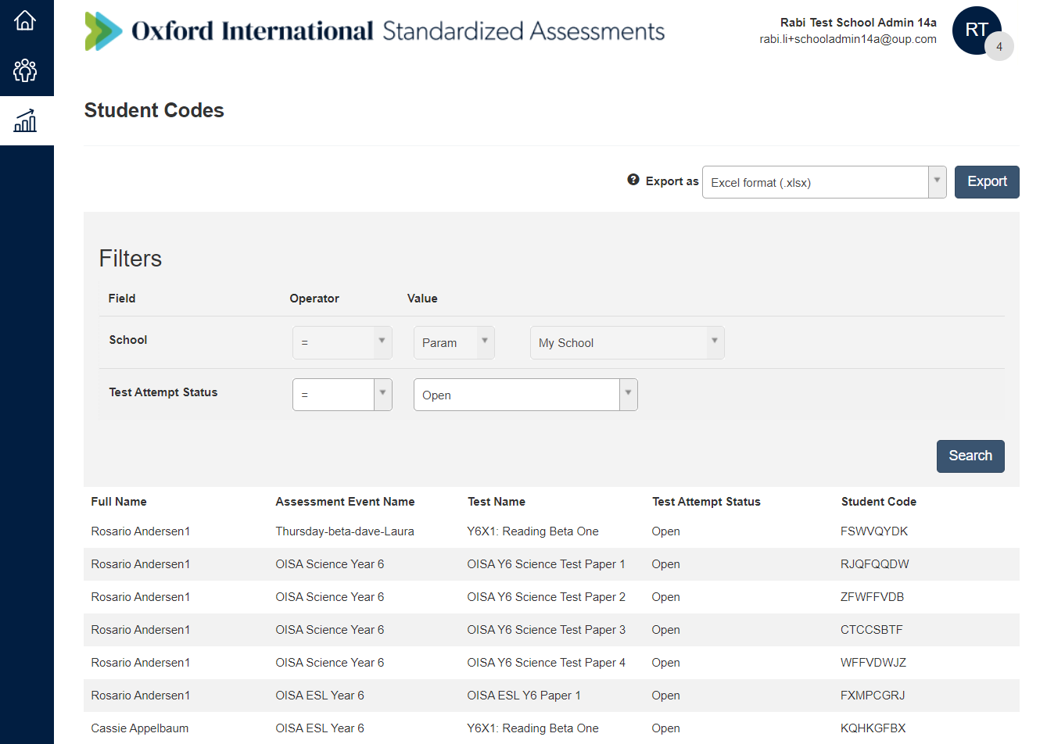The image size is (1047, 744).
Task: Click the Export help question mark icon
Action: coord(633,179)
